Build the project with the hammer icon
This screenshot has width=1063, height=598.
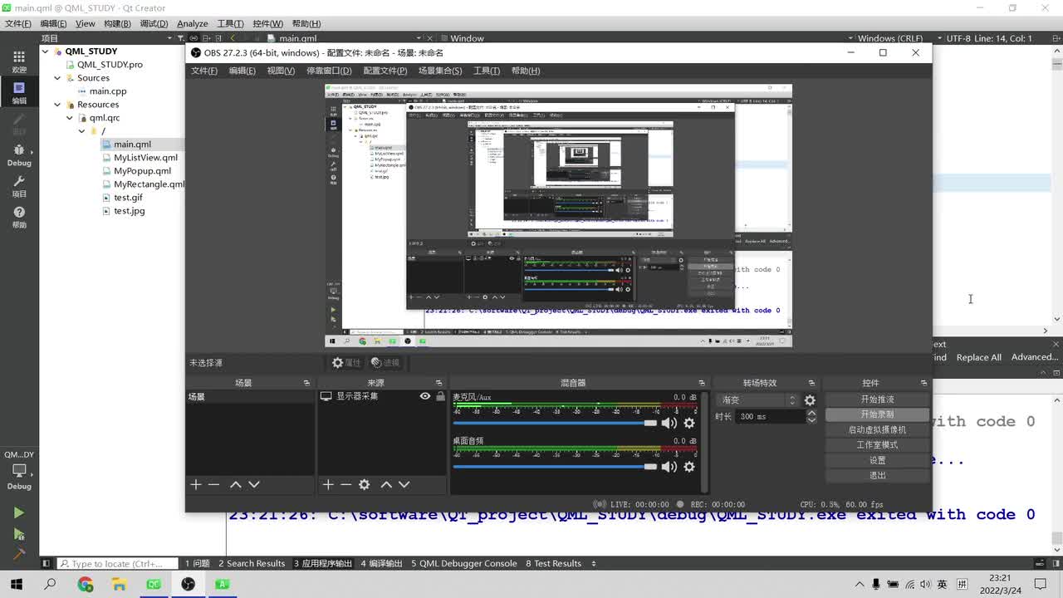(18, 554)
